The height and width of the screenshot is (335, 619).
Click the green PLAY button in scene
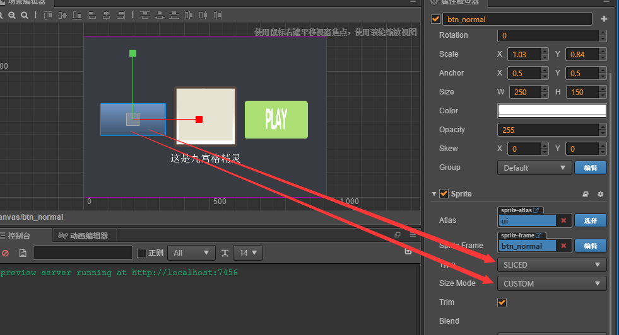click(276, 120)
